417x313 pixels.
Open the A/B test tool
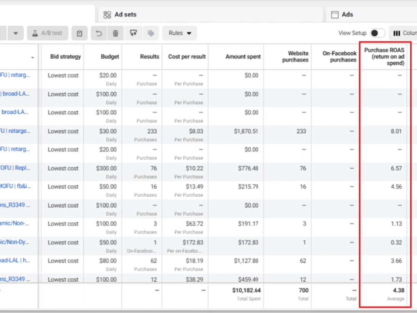coord(47,33)
